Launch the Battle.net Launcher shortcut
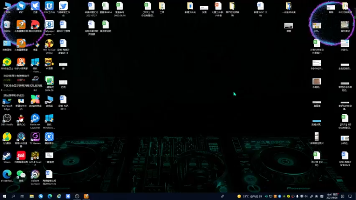Viewport: 356px width, 200px height. pos(35,121)
